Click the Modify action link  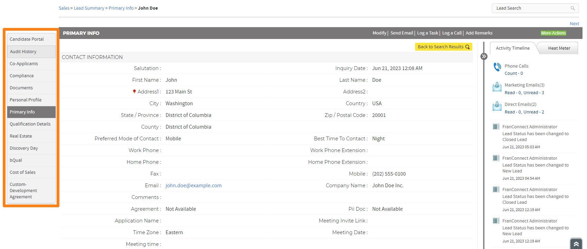click(x=379, y=33)
